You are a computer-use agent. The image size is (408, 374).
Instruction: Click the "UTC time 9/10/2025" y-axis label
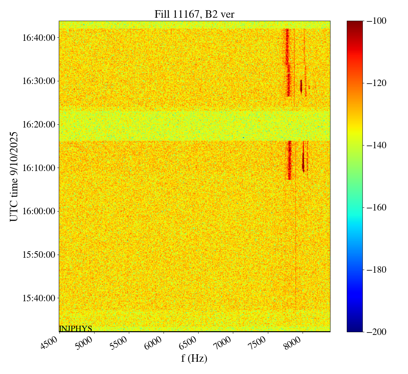point(14,176)
